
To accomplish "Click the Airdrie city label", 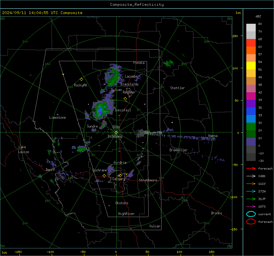I will (x=120, y=163).
